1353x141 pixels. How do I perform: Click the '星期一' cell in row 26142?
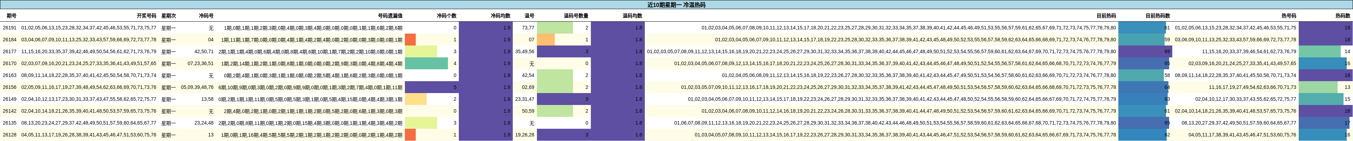168,111
